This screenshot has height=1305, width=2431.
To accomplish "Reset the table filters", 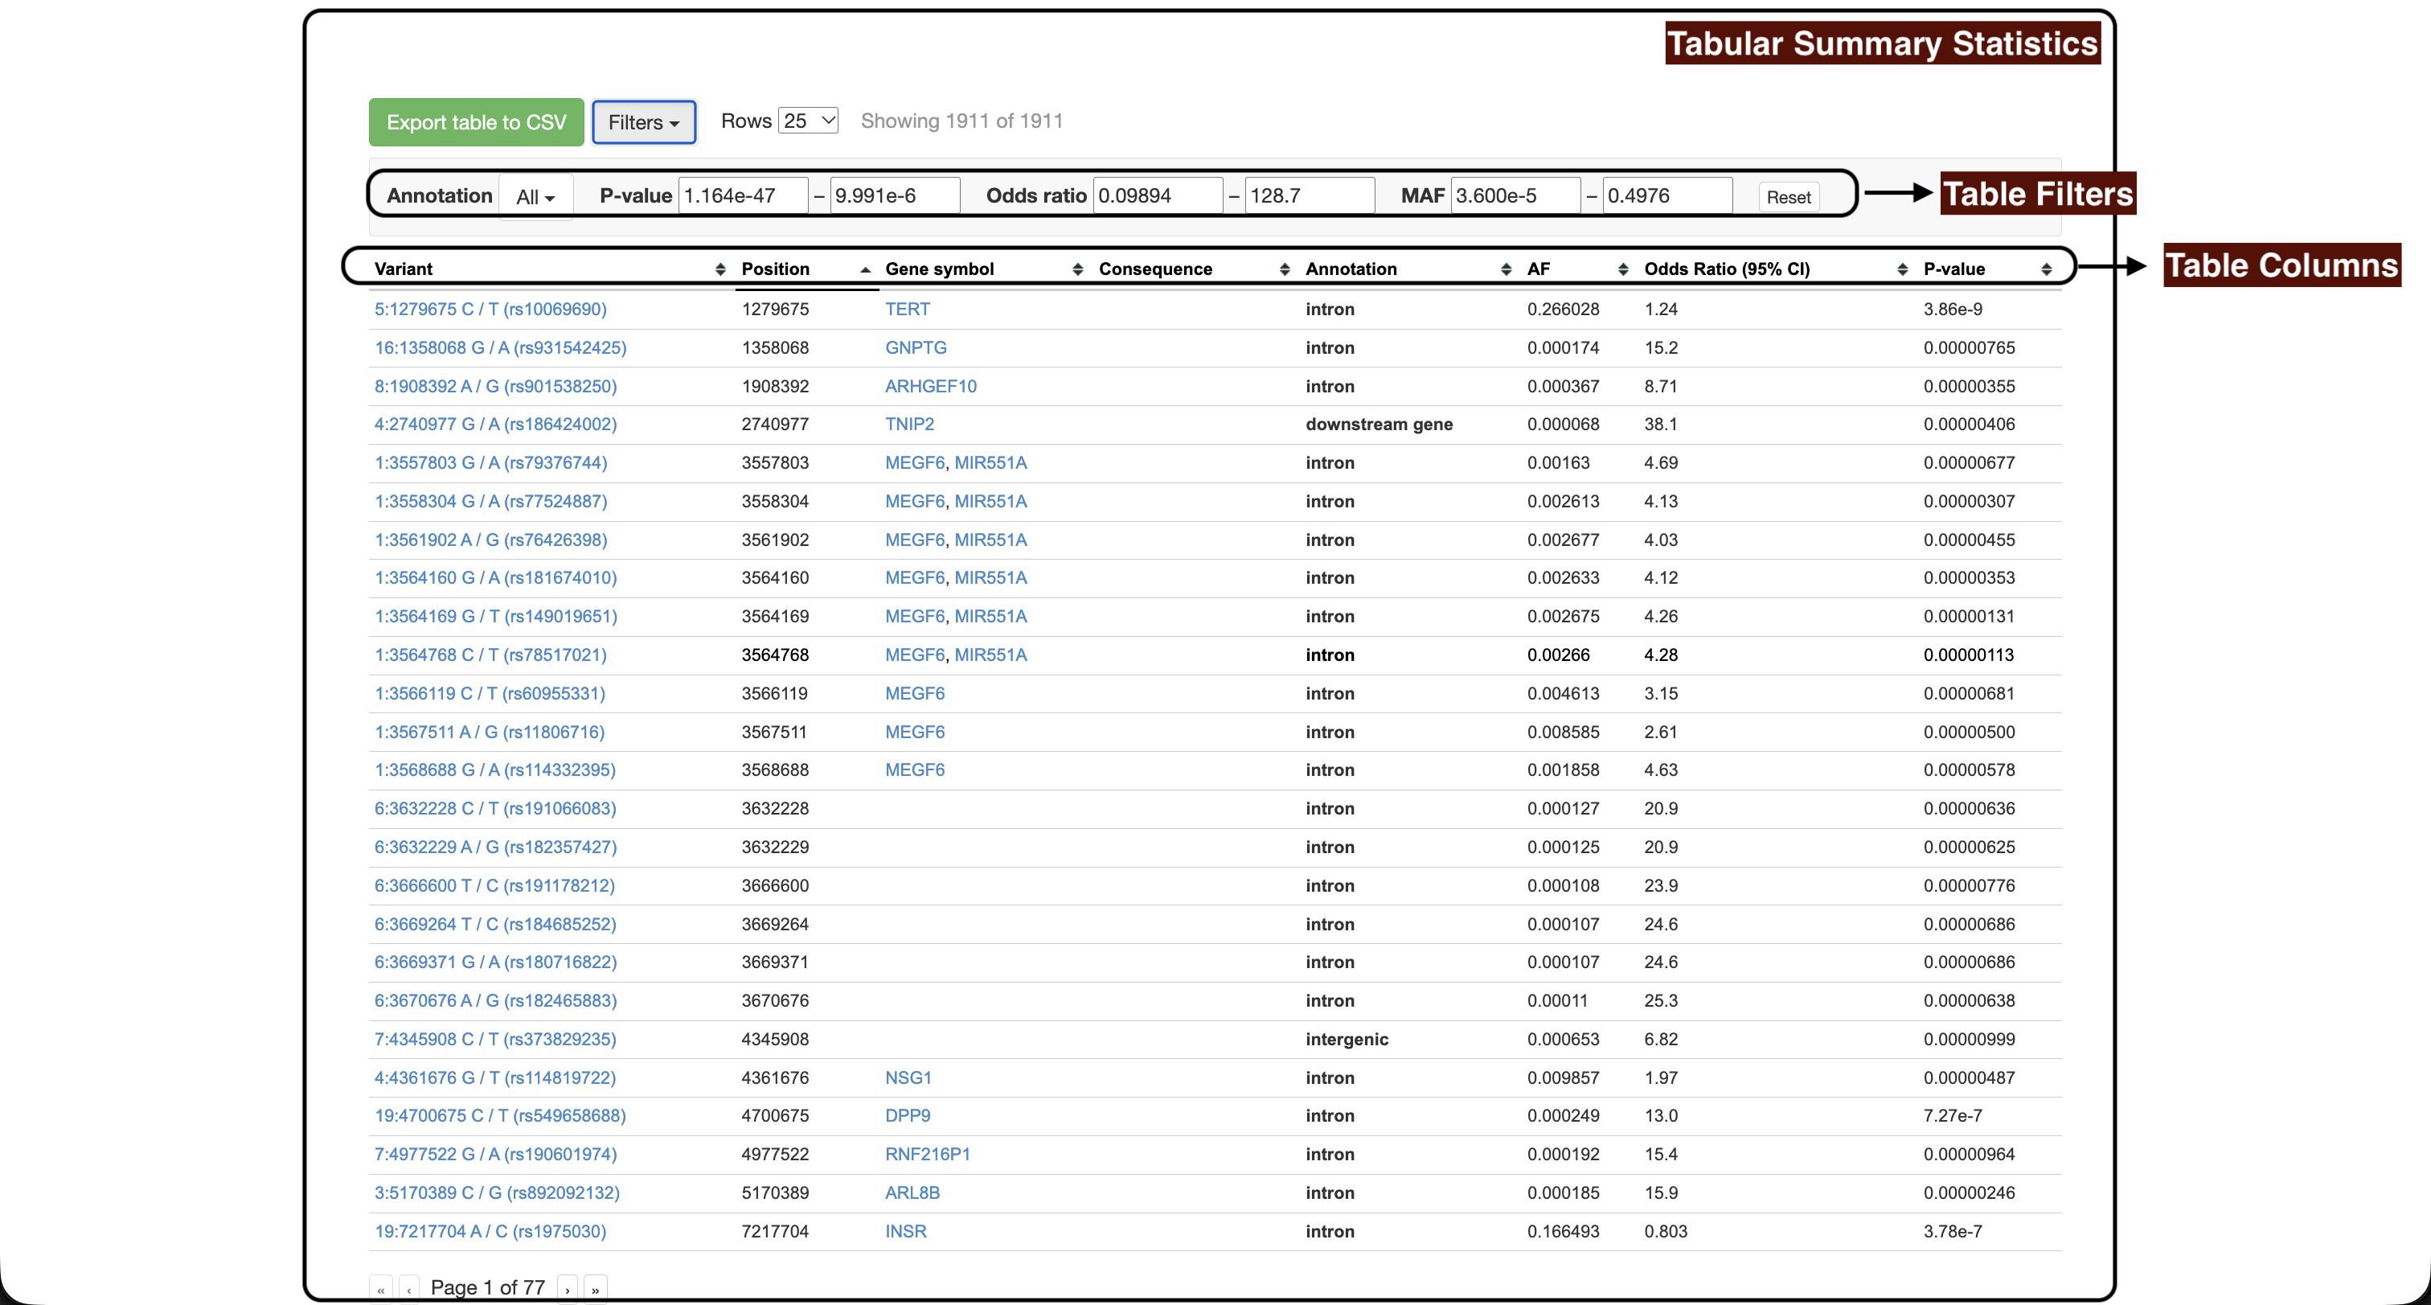I will [x=1789, y=197].
